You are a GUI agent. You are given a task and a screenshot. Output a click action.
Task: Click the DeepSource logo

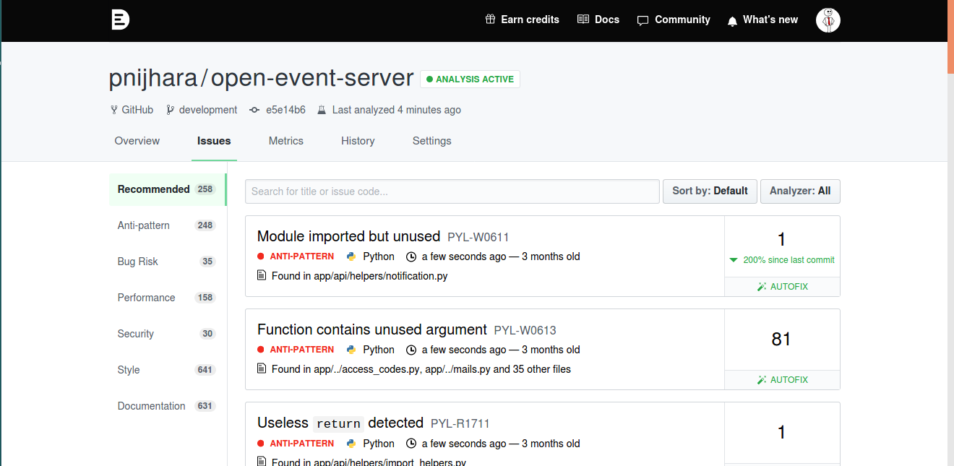point(120,20)
